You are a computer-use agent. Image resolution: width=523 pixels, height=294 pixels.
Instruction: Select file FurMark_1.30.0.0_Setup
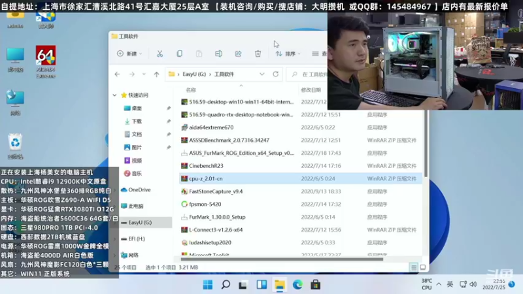(217, 218)
